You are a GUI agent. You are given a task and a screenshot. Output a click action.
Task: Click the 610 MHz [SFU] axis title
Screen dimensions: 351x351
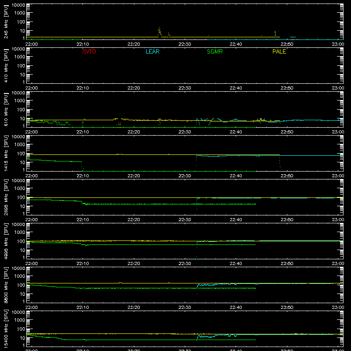pos(6,110)
